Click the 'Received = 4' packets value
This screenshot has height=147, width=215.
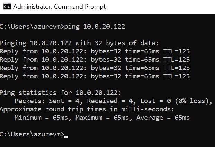108,101
